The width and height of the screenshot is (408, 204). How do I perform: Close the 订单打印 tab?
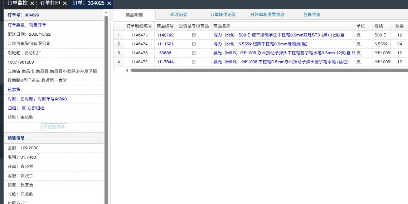(65, 3)
